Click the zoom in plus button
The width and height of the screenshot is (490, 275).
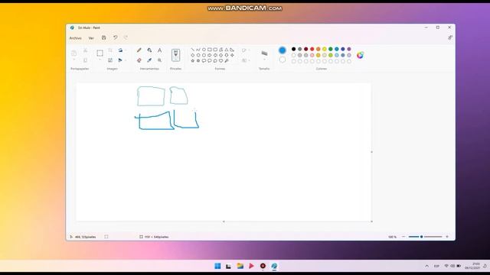point(447,237)
